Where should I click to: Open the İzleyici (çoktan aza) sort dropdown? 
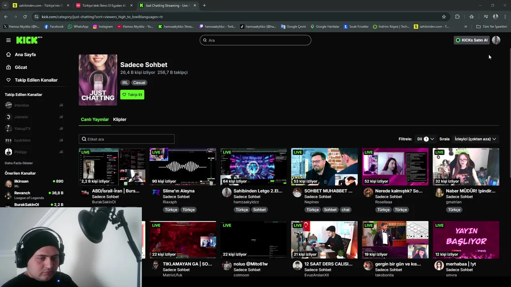pyautogui.click(x=475, y=139)
